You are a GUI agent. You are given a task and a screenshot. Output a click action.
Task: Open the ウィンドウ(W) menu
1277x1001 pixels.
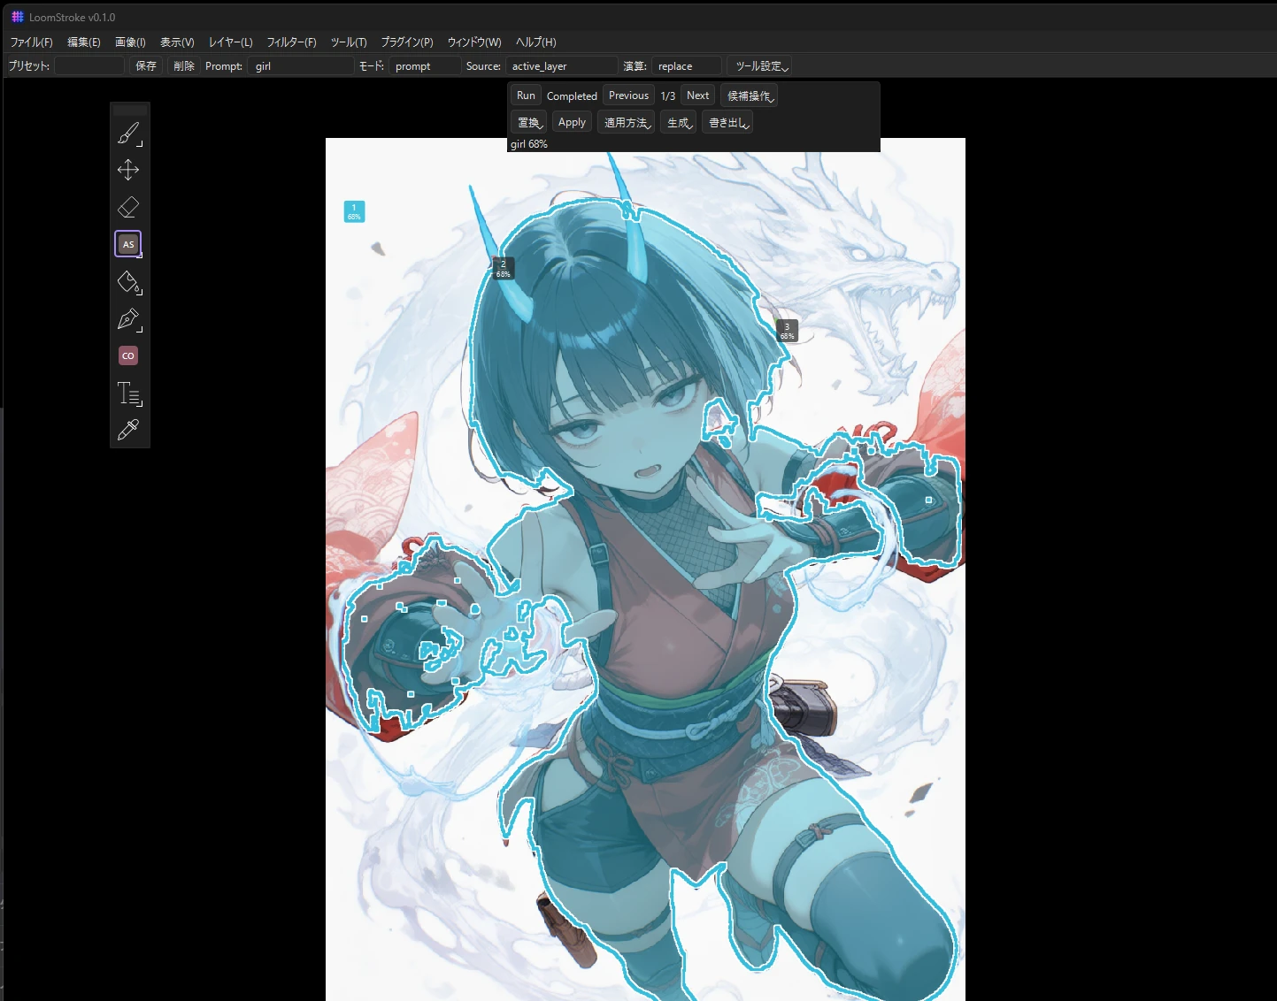pos(474,42)
